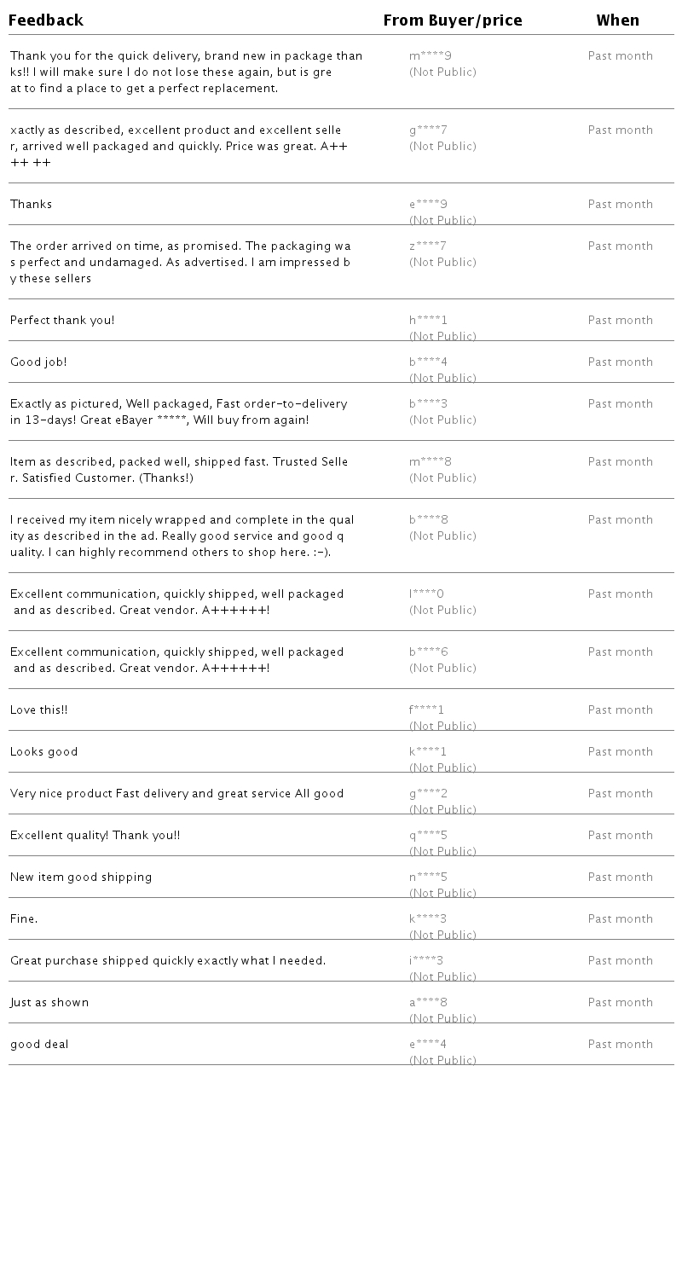Click the 'Excellent quality! Thank you!!' comment
This screenshot has width=682, height=1286.
pos(95,836)
